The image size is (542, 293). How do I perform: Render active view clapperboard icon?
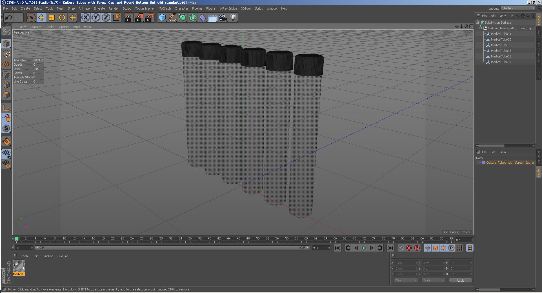click(x=128, y=18)
